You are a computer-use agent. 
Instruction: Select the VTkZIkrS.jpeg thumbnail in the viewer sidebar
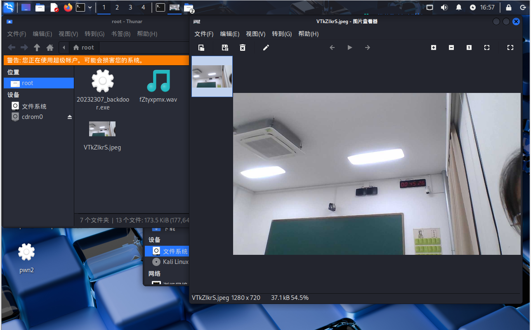[212, 76]
